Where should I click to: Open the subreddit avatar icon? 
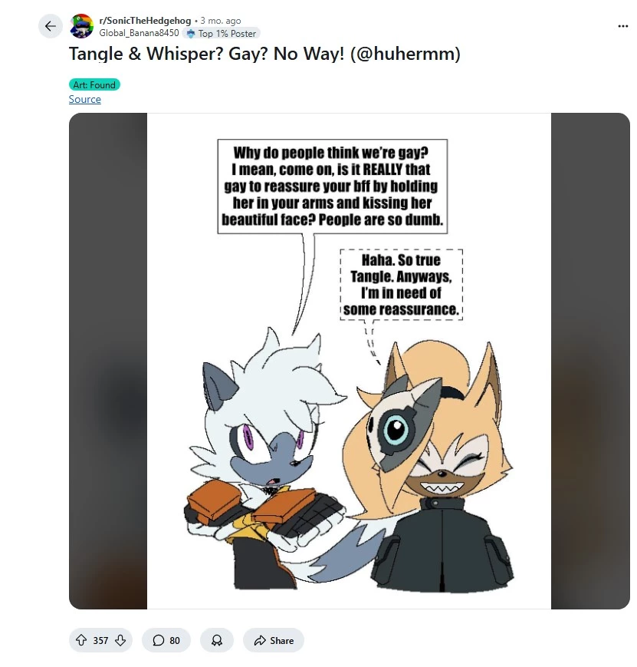(x=81, y=26)
